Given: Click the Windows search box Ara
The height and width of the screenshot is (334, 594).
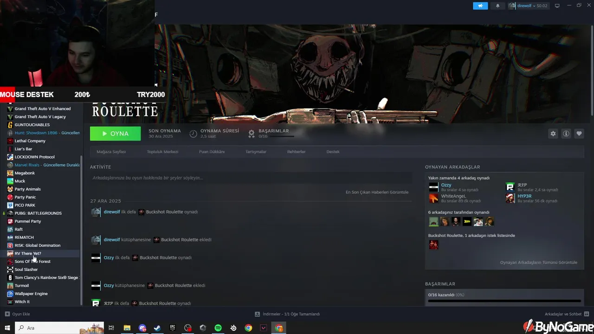Looking at the screenshot, I should pyautogui.click(x=59, y=328).
